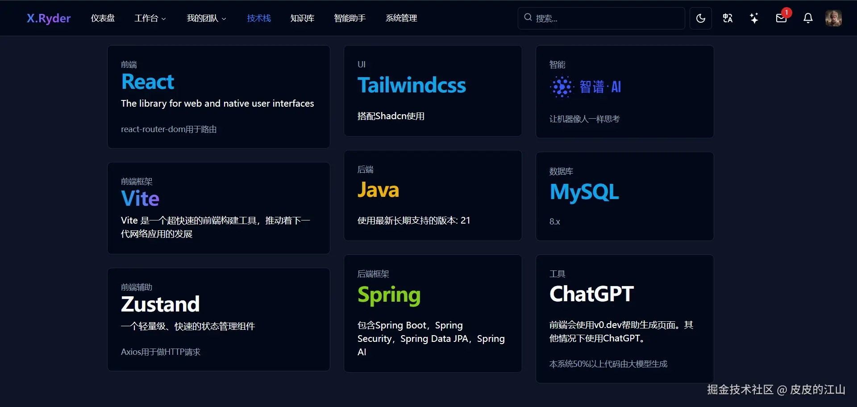
Task: Click the '智能' category label
Action: [x=557, y=65]
